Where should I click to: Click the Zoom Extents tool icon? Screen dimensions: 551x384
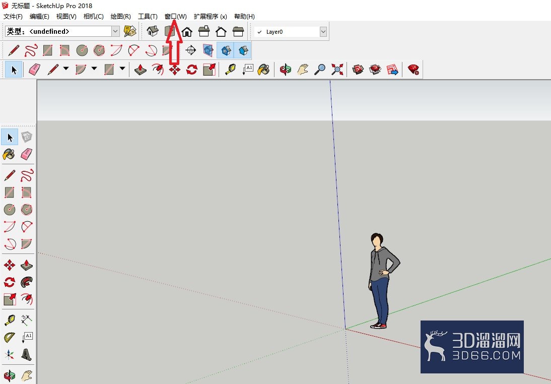[337, 69]
